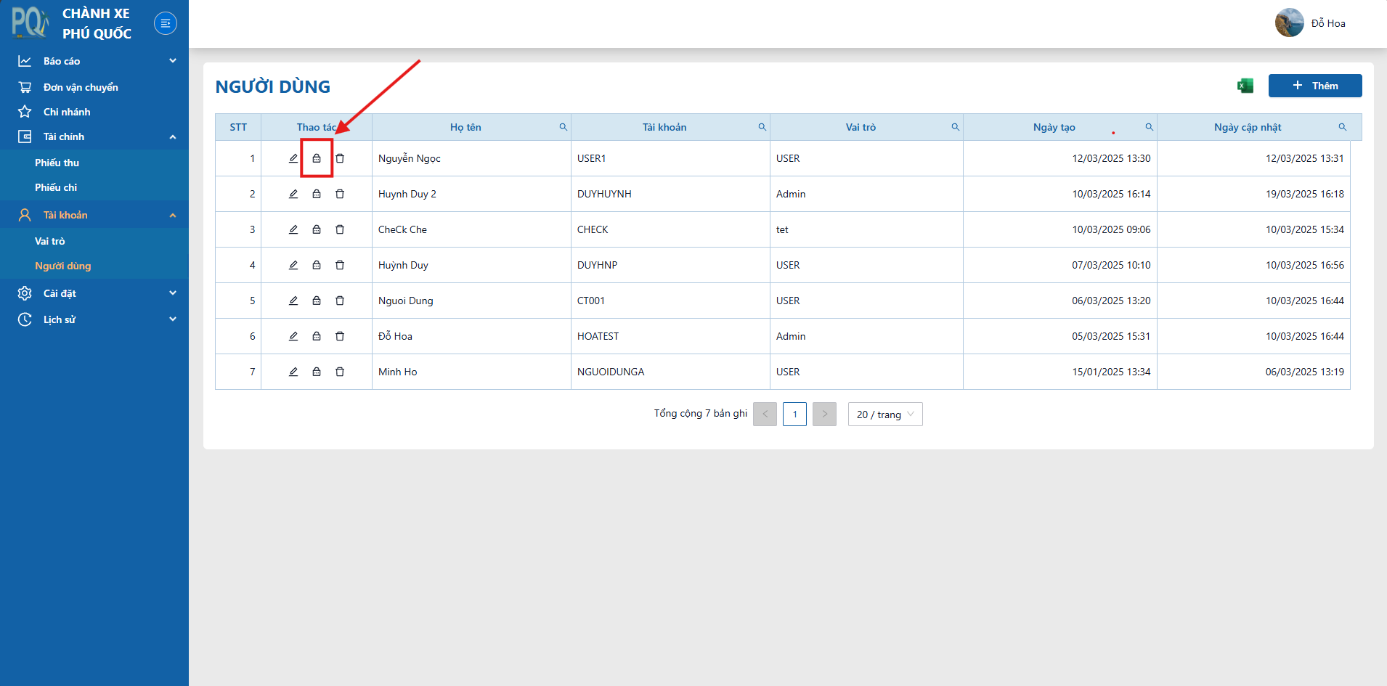Open the Ngày cập nhật column search

[1342, 127]
